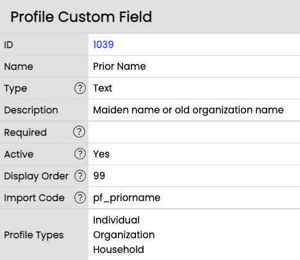
Task: Select the 'Name' row label
Action: pyautogui.click(x=19, y=67)
